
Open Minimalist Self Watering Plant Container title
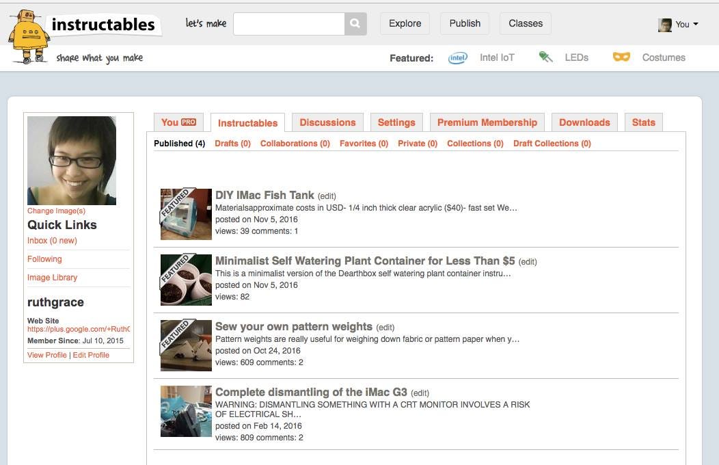(365, 261)
